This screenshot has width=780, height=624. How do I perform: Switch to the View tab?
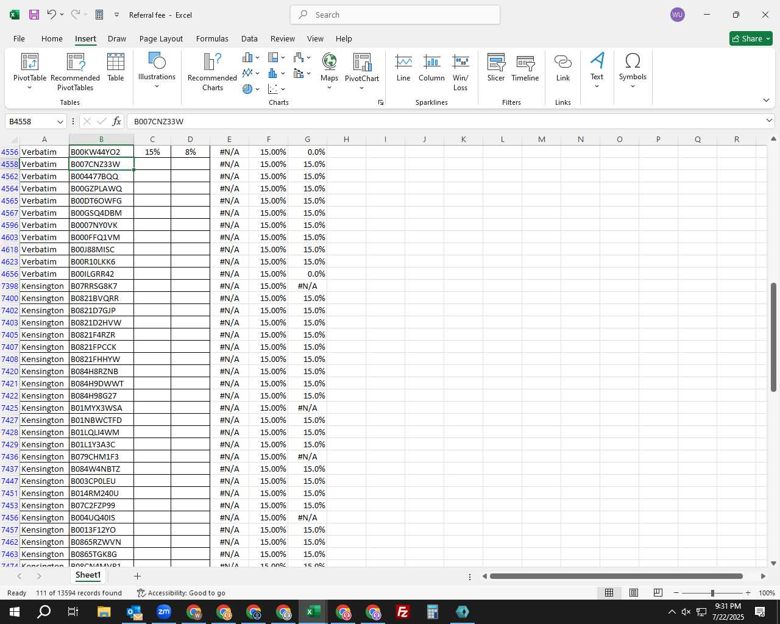[315, 38]
